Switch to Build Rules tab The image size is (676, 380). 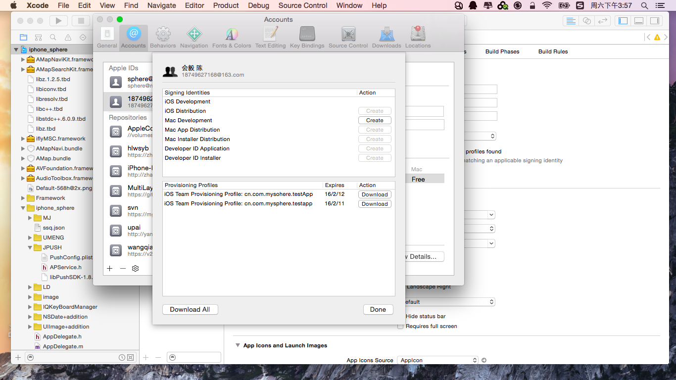tap(553, 51)
